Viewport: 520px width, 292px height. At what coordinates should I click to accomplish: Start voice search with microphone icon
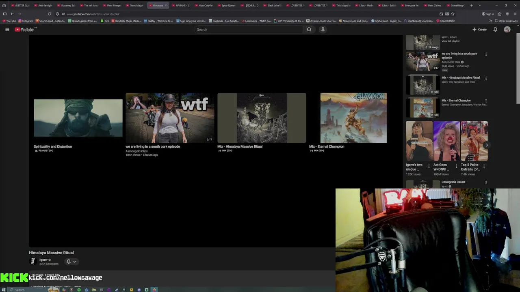coord(323,30)
